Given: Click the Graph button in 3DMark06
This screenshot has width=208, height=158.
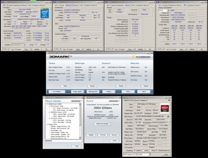Looking at the screenshot, I should 109,91.
